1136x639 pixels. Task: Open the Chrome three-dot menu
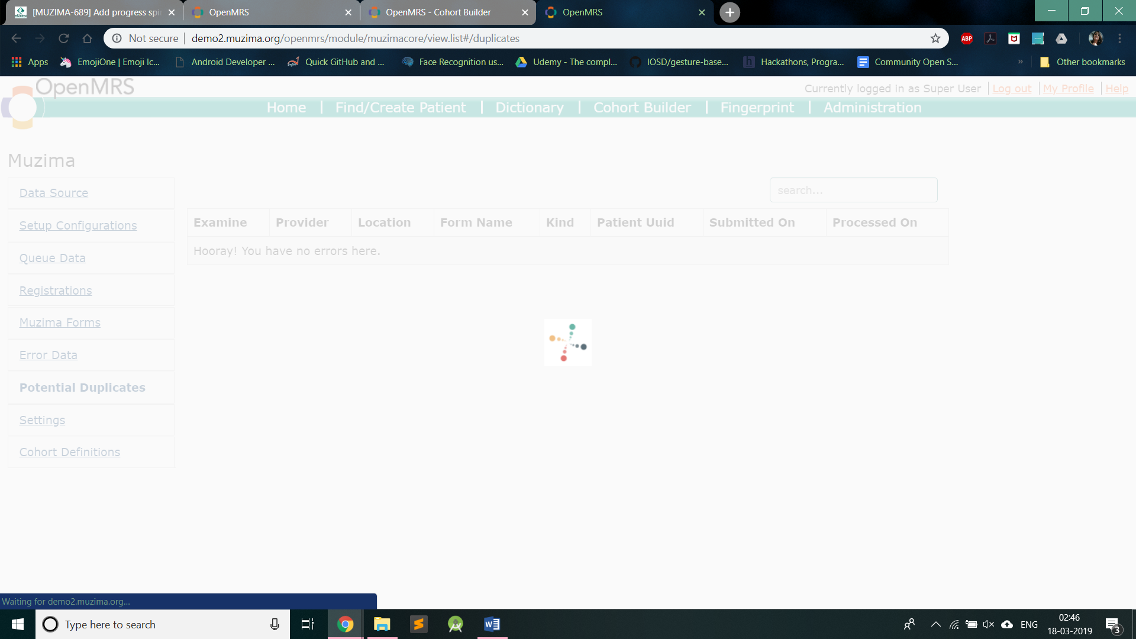click(1119, 38)
